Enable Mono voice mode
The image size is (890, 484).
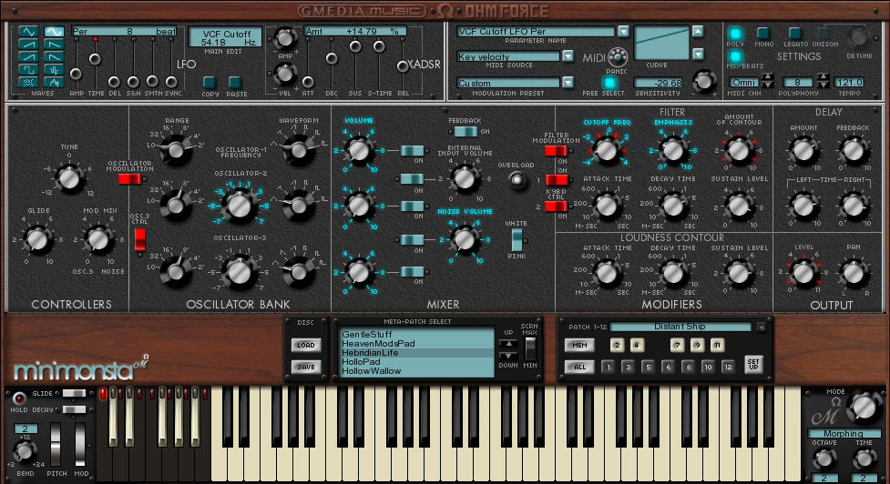[x=763, y=33]
